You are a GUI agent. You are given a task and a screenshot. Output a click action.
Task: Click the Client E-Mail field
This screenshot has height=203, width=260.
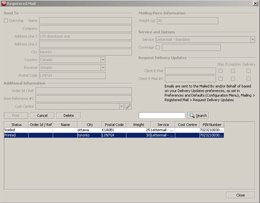pyautogui.click(x=190, y=71)
